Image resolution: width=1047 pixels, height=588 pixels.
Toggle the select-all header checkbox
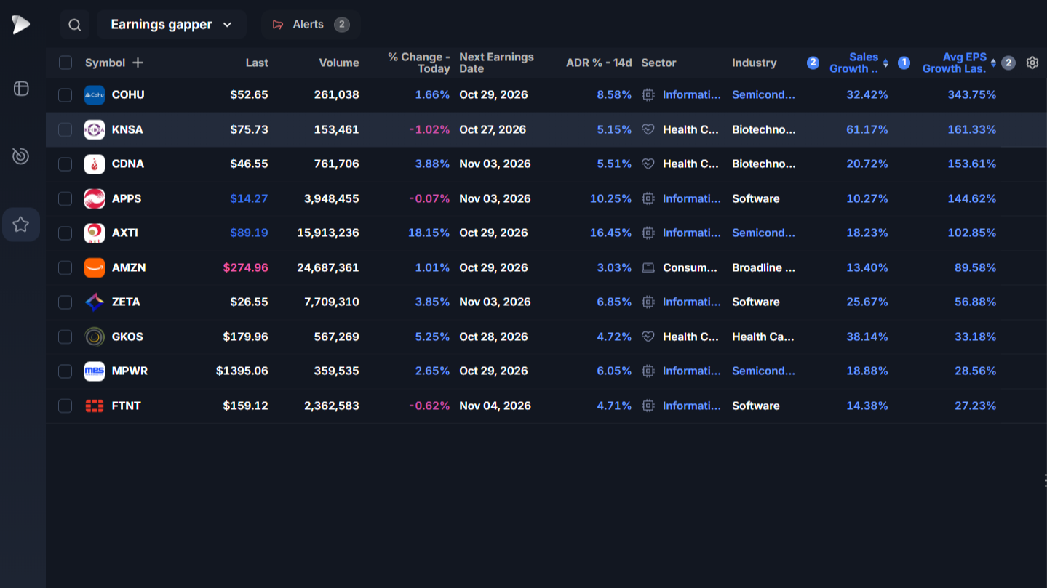[x=65, y=63]
